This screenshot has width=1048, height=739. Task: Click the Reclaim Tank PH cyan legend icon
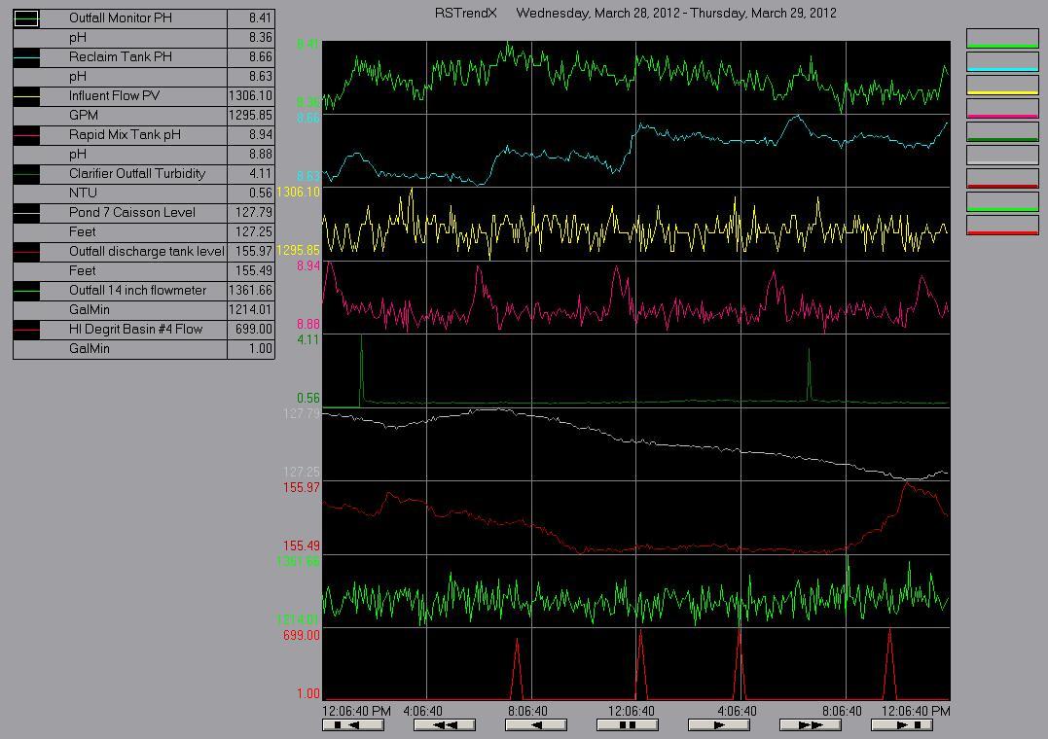[x=26, y=57]
